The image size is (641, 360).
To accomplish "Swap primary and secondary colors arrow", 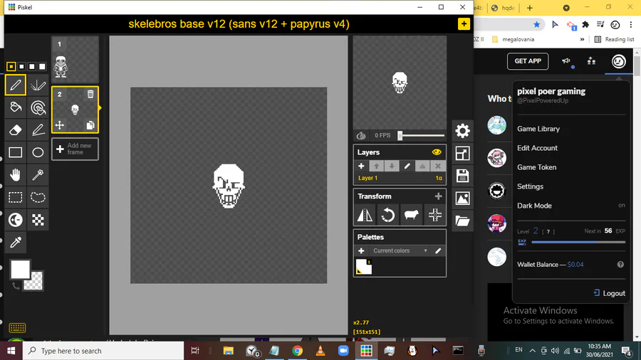I will [x=16, y=286].
